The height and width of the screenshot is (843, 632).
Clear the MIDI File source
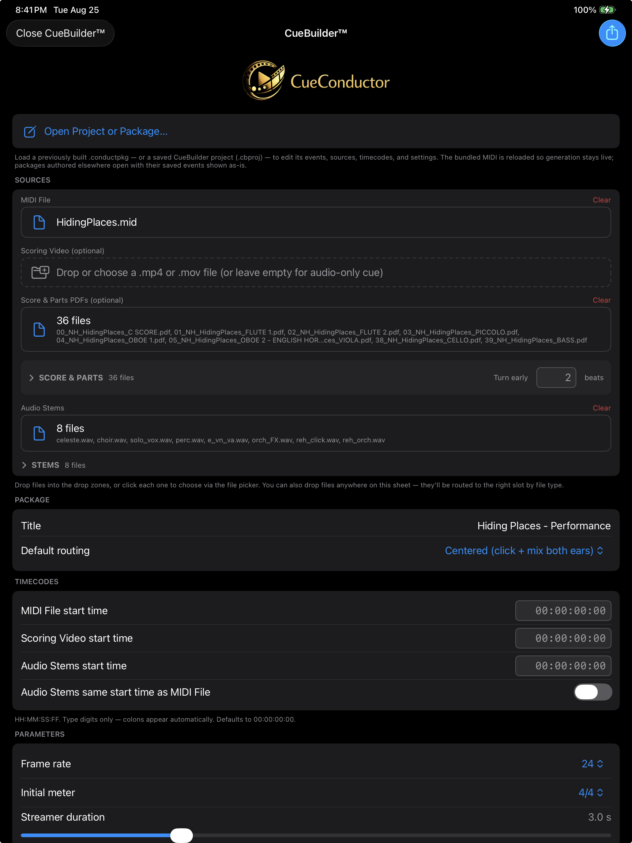(601, 200)
